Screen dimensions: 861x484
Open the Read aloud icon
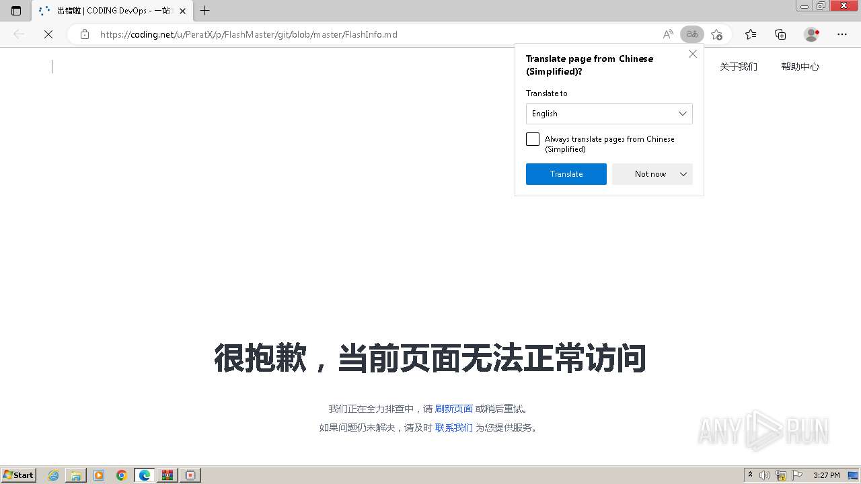(x=668, y=34)
